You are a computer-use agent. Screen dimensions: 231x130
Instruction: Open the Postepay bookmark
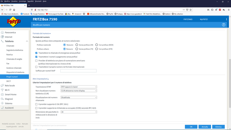coord(119,14)
